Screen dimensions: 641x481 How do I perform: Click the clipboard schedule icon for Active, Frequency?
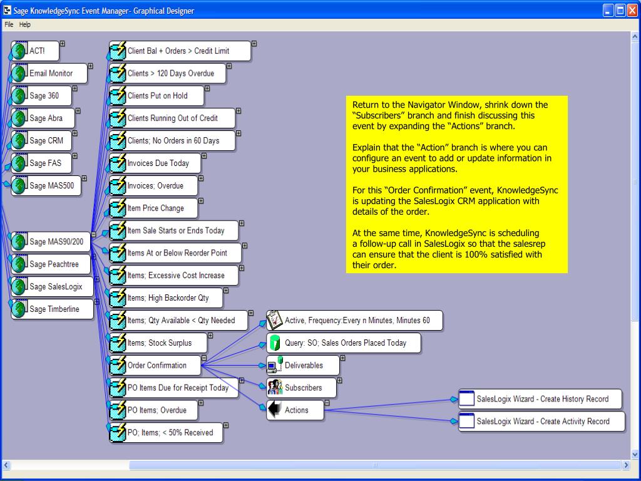[275, 320]
